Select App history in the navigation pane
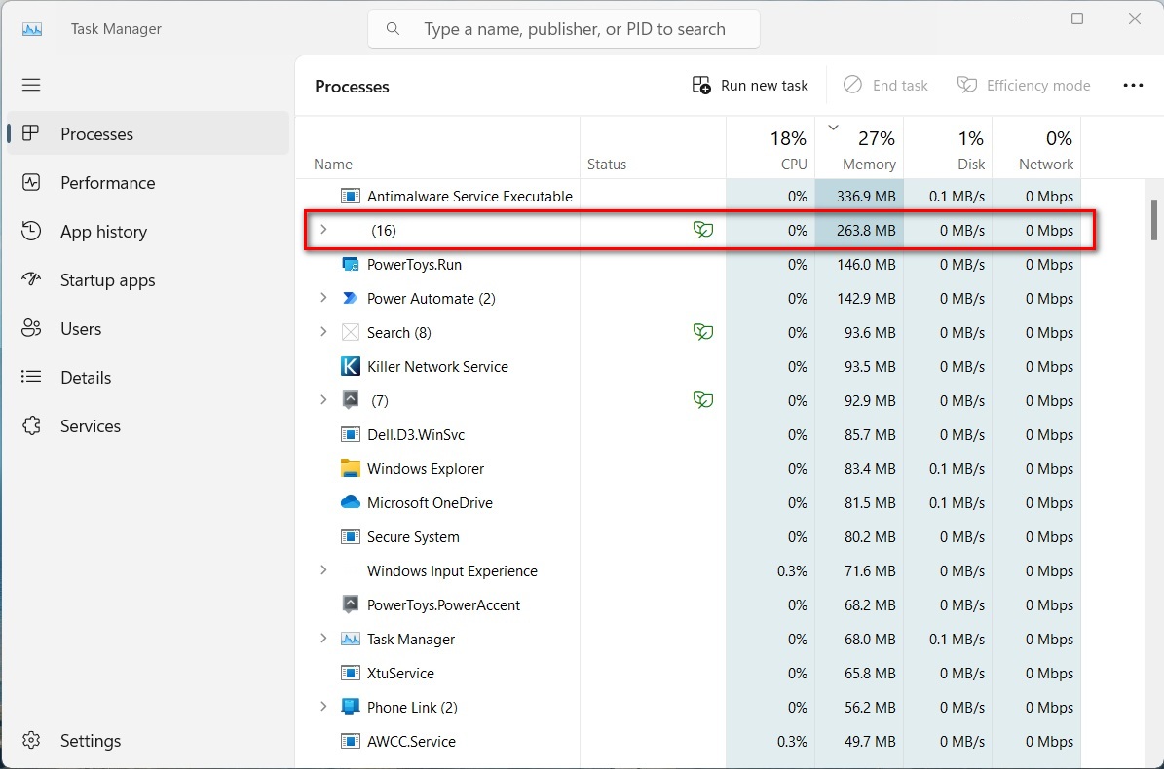Image resolution: width=1164 pixels, height=769 pixels. pyautogui.click(x=103, y=231)
